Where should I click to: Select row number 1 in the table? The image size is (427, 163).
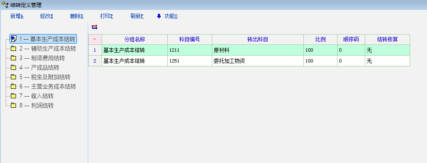pyautogui.click(x=95, y=50)
